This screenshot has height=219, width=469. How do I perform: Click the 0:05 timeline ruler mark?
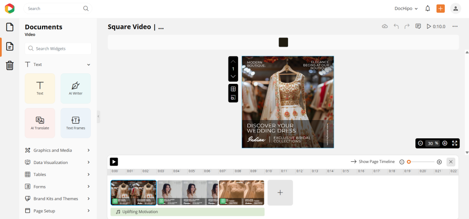click(x=191, y=171)
